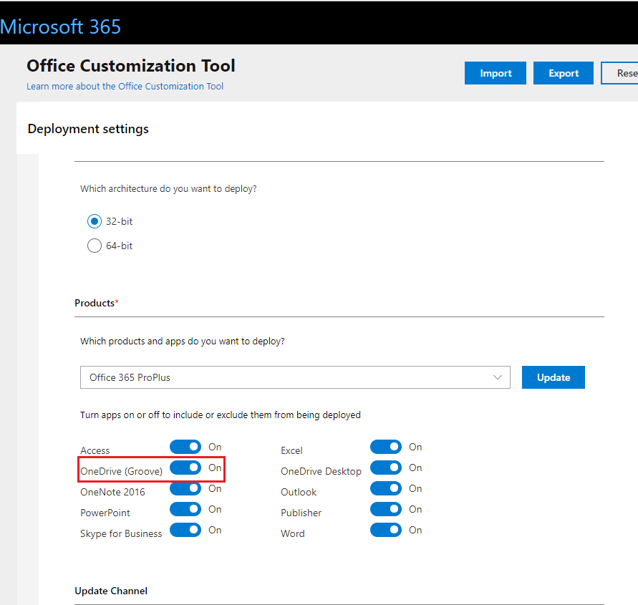Screen dimensions: 638x605
Task: Toggle OneDrive (Groove) app off
Action: 185,468
